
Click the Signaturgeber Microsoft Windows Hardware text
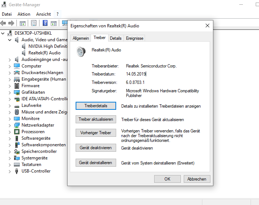point(162,93)
